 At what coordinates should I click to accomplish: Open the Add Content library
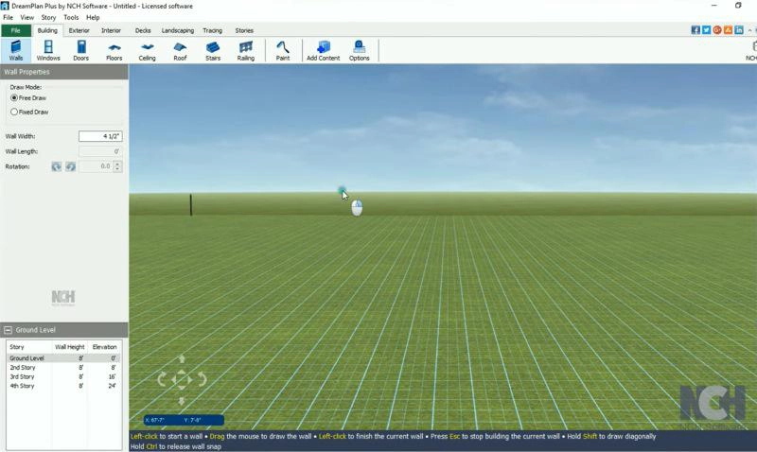point(323,50)
